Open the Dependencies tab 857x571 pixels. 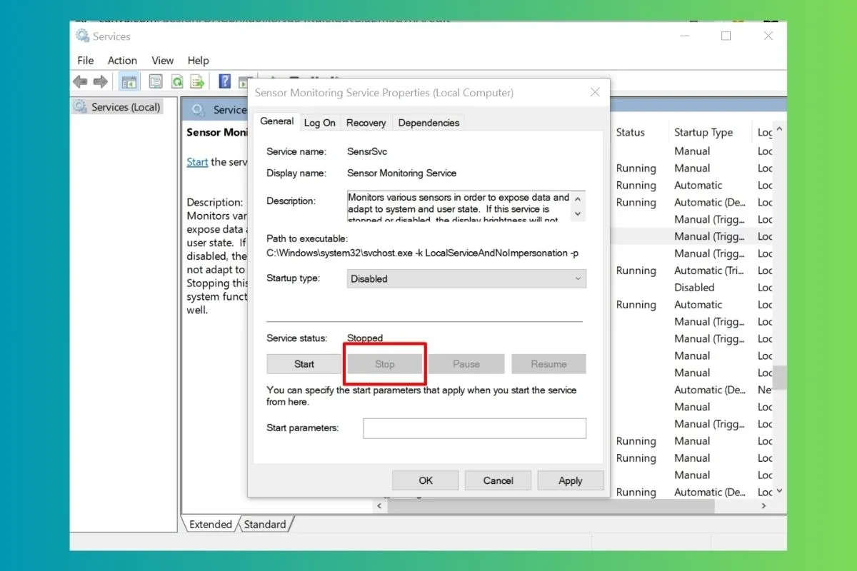click(428, 123)
